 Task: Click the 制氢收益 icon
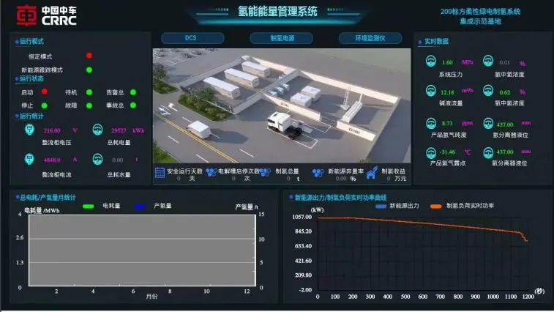(371, 173)
